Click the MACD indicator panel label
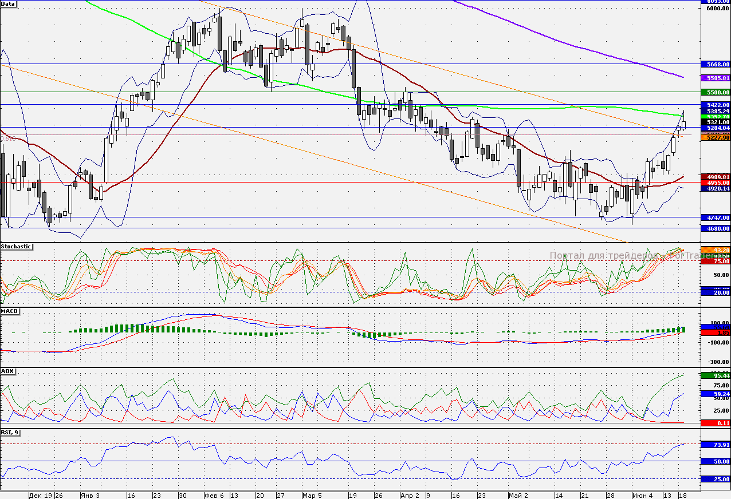Viewport: 731px width, 499px height. [x=10, y=311]
